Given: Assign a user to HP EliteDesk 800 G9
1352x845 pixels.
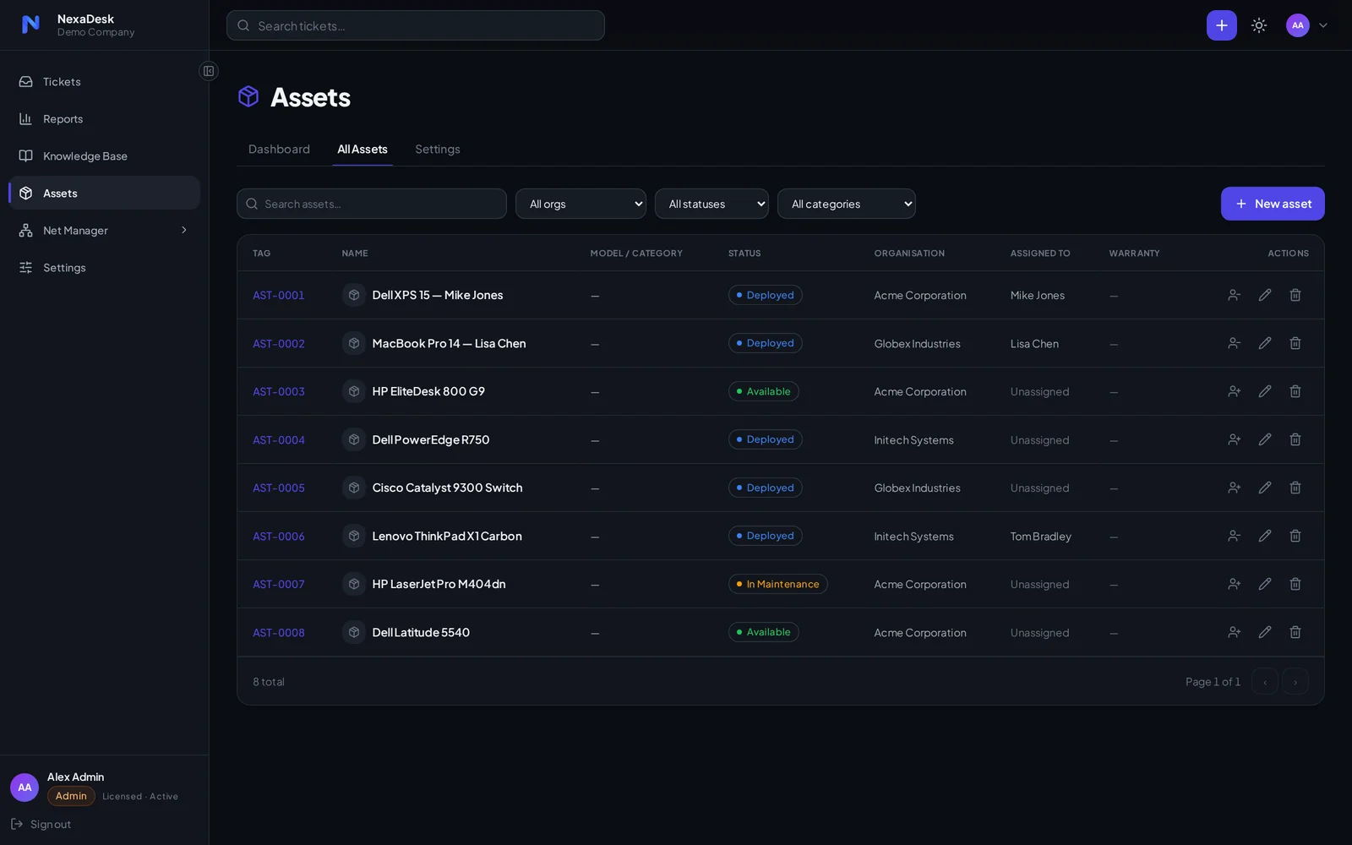Looking at the screenshot, I should tap(1235, 391).
